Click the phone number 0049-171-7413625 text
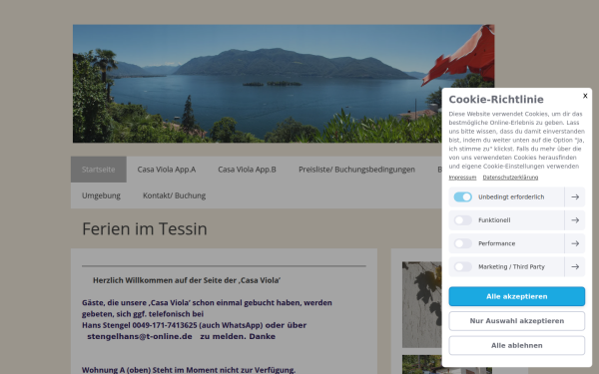 (x=165, y=325)
